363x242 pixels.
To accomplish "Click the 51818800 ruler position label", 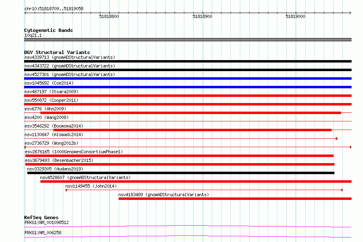I will [x=109, y=16].
